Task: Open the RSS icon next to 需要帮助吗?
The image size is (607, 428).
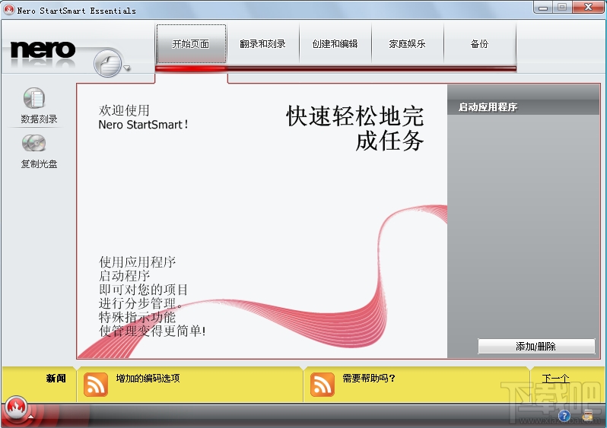Action: point(322,384)
